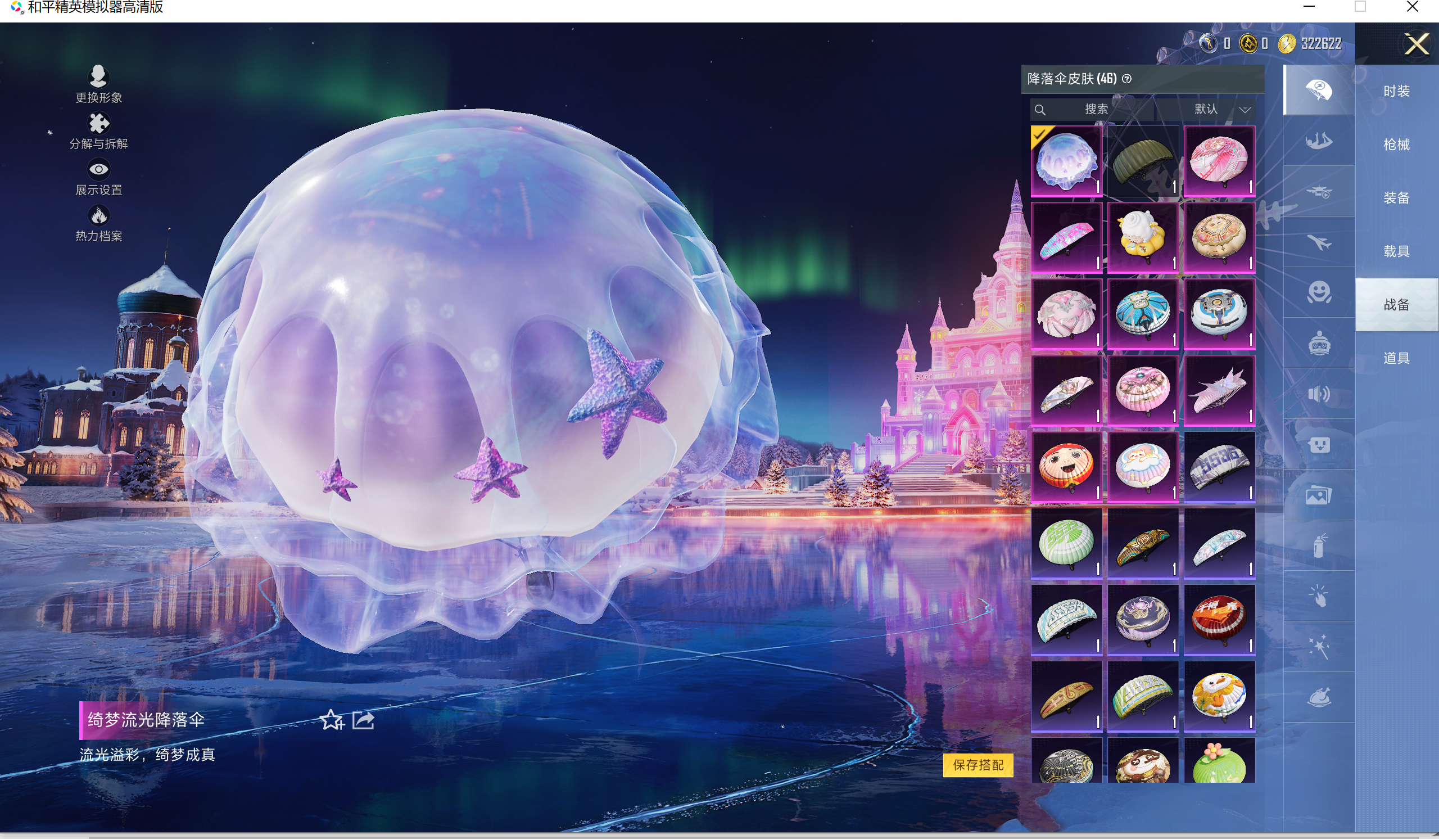The height and width of the screenshot is (839, 1439).
Task: Select the parachute category icon in sidebar
Action: [1319, 90]
